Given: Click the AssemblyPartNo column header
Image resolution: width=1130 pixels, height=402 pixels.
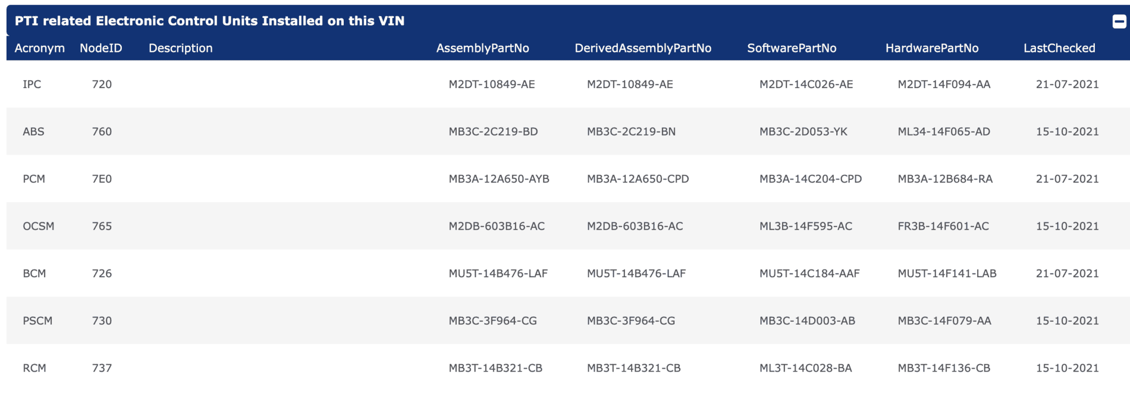Looking at the screenshot, I should 482,48.
